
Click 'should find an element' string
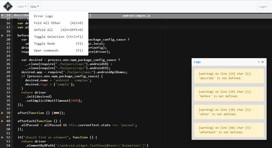(46, 137)
